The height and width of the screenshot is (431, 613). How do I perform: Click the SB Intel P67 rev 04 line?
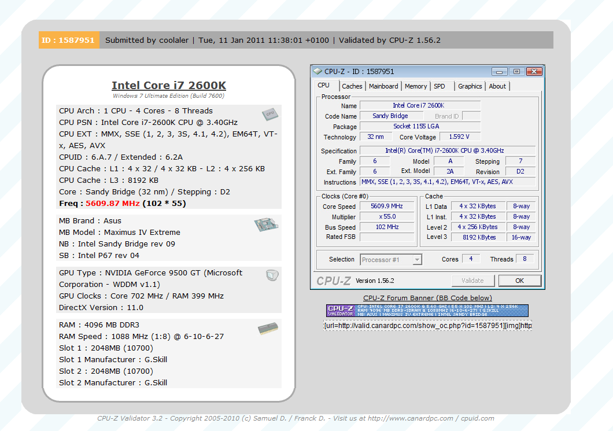pyautogui.click(x=99, y=255)
